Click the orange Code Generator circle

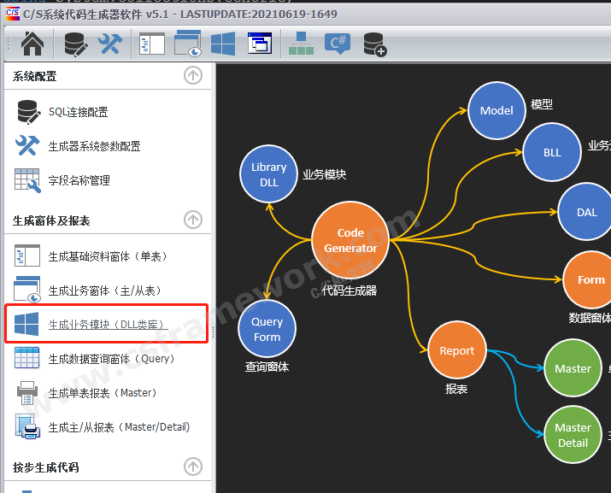(x=350, y=241)
